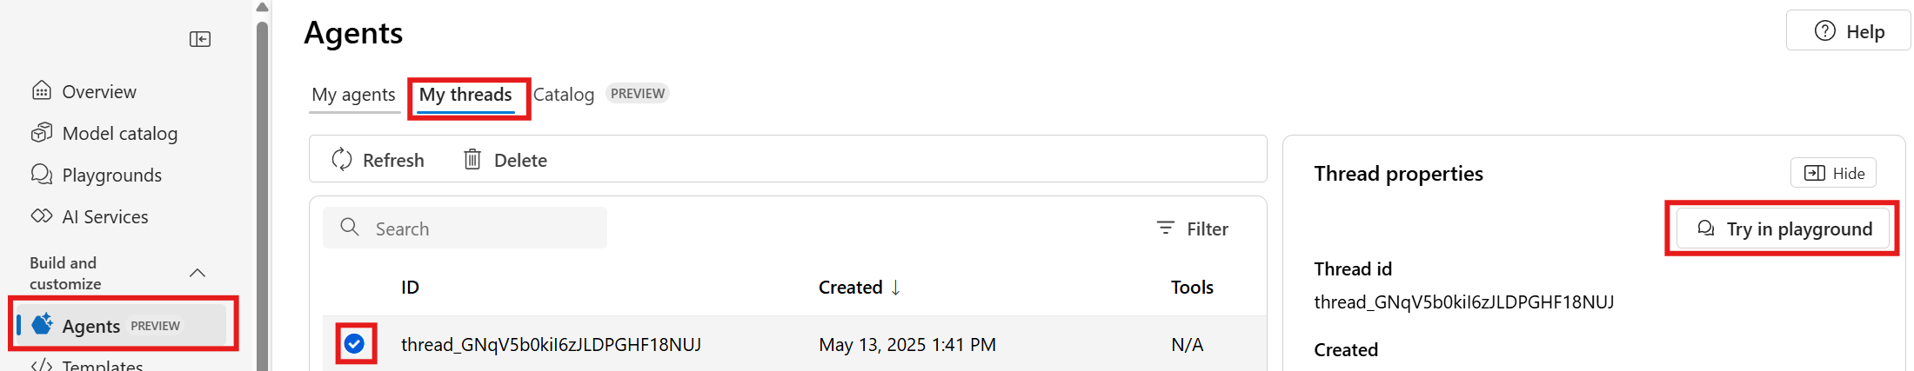This screenshot has height=371, width=1914.
Task: Refresh the threads list
Action: [378, 160]
